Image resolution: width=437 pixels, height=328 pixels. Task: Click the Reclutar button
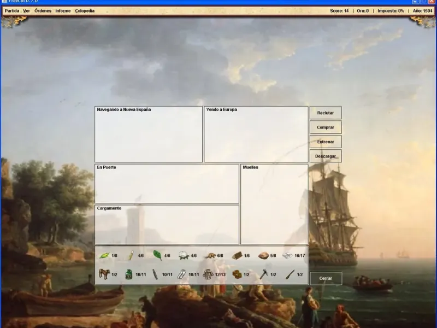[x=326, y=113]
